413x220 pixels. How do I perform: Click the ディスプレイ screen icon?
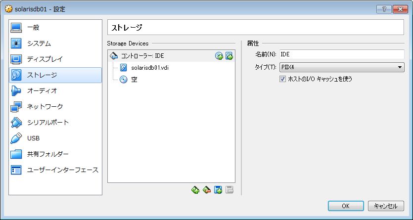point(16,59)
